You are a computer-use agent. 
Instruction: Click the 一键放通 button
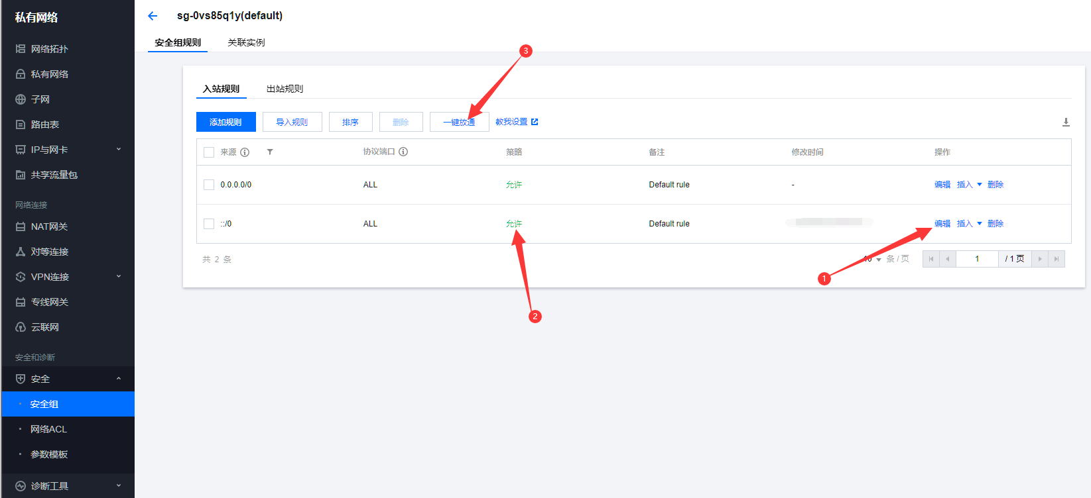click(x=459, y=122)
